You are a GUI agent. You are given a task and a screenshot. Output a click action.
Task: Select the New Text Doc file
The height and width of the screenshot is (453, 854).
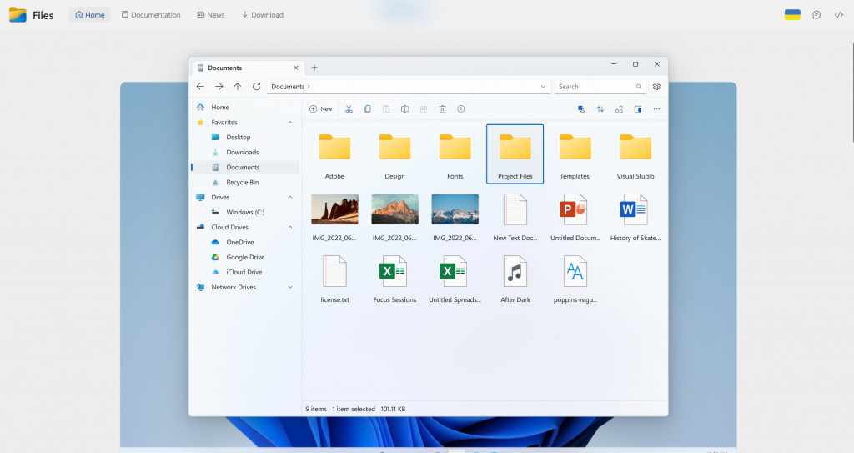point(515,216)
